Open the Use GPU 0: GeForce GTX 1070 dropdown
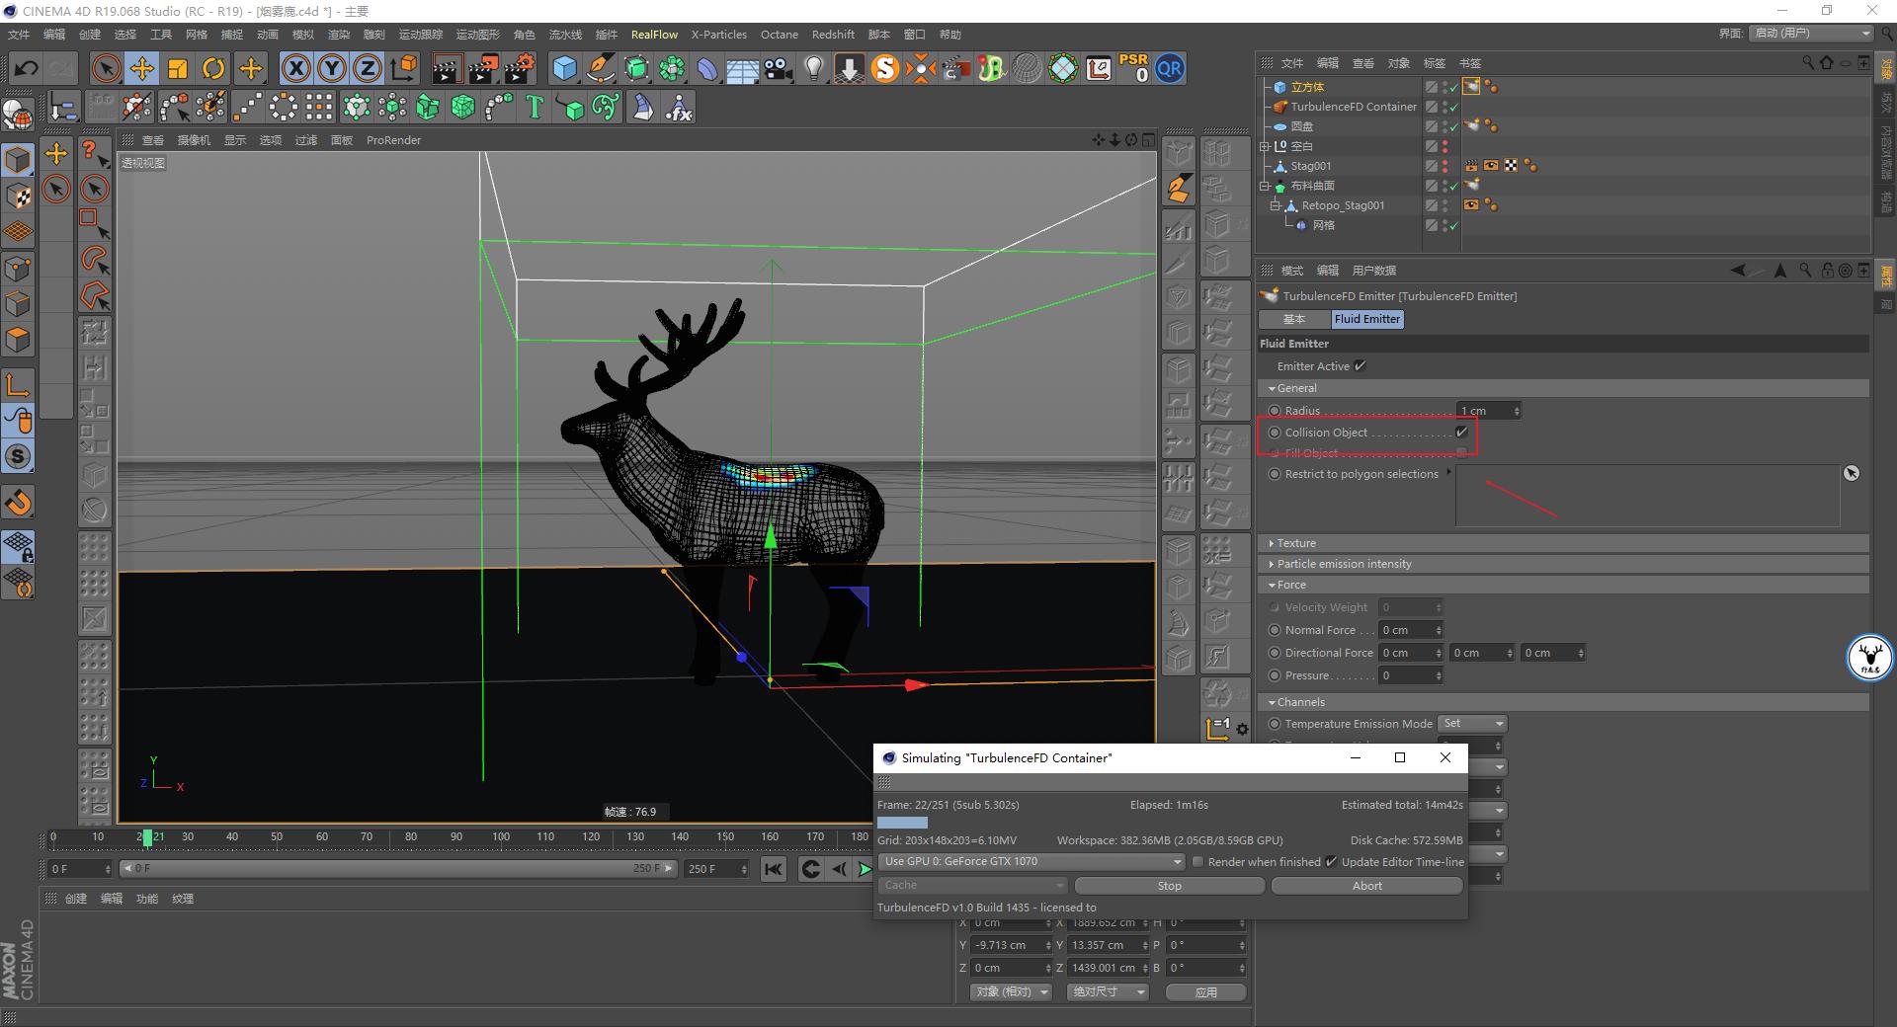The width and height of the screenshot is (1897, 1027). [1030, 861]
